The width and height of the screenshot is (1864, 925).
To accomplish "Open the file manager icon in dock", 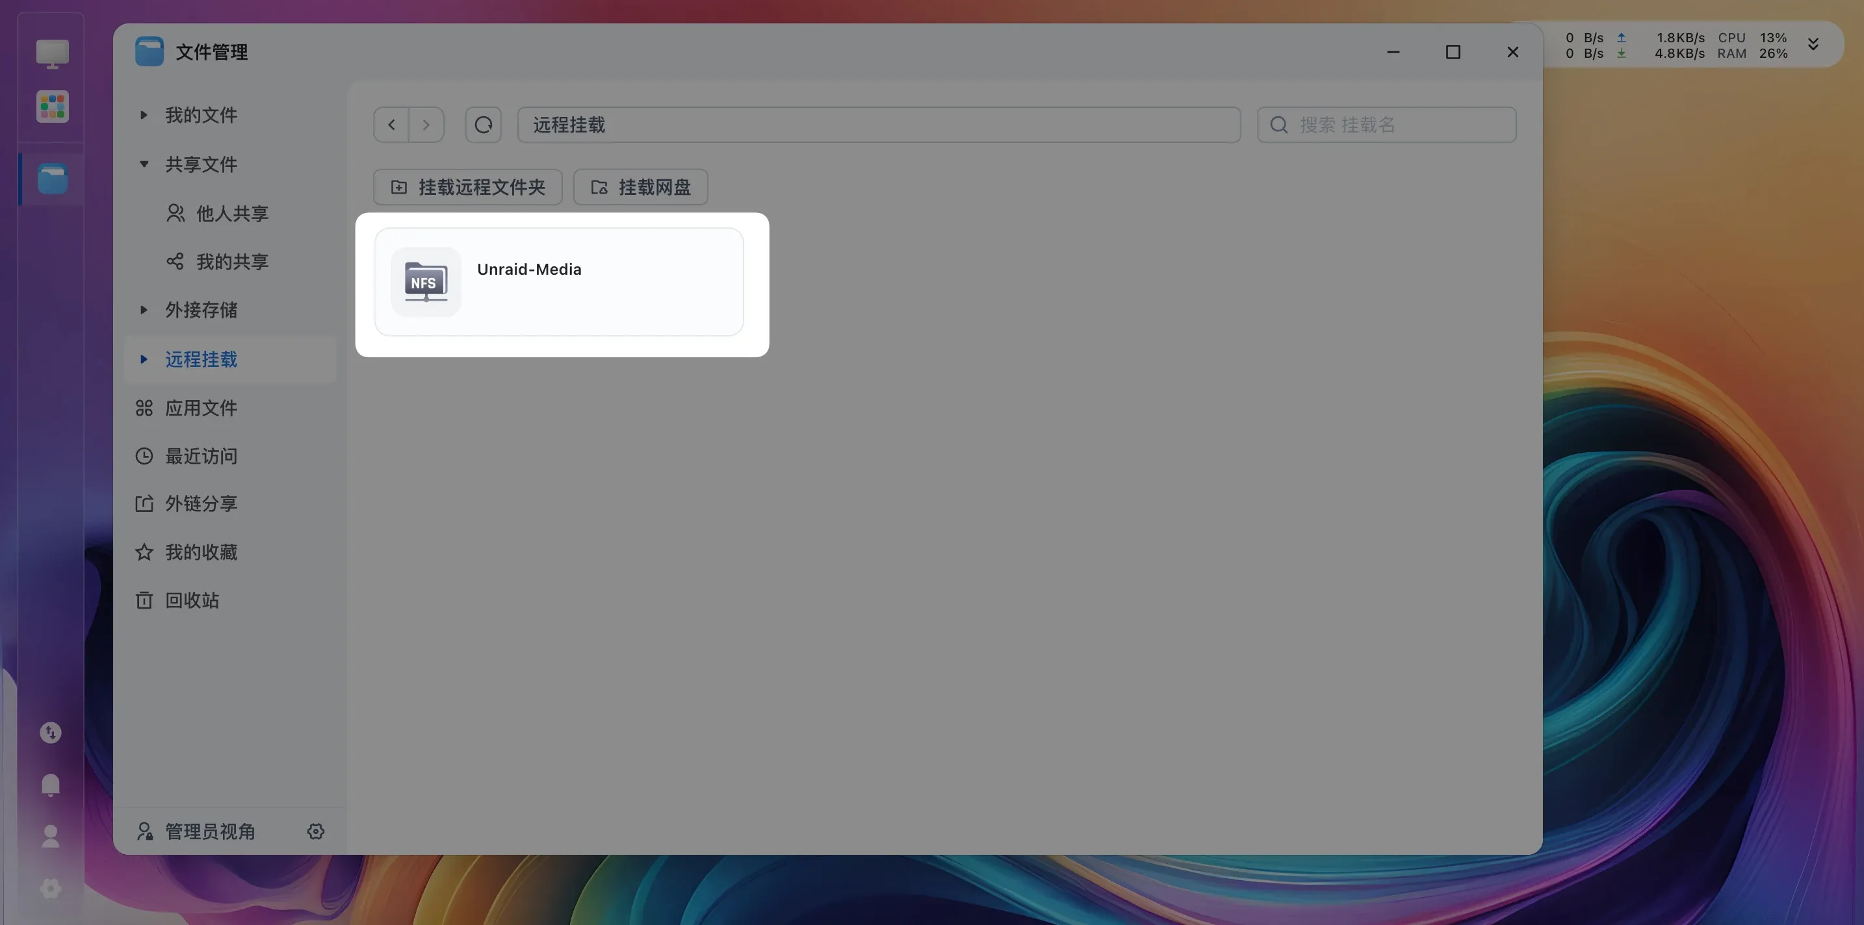I will click(52, 179).
